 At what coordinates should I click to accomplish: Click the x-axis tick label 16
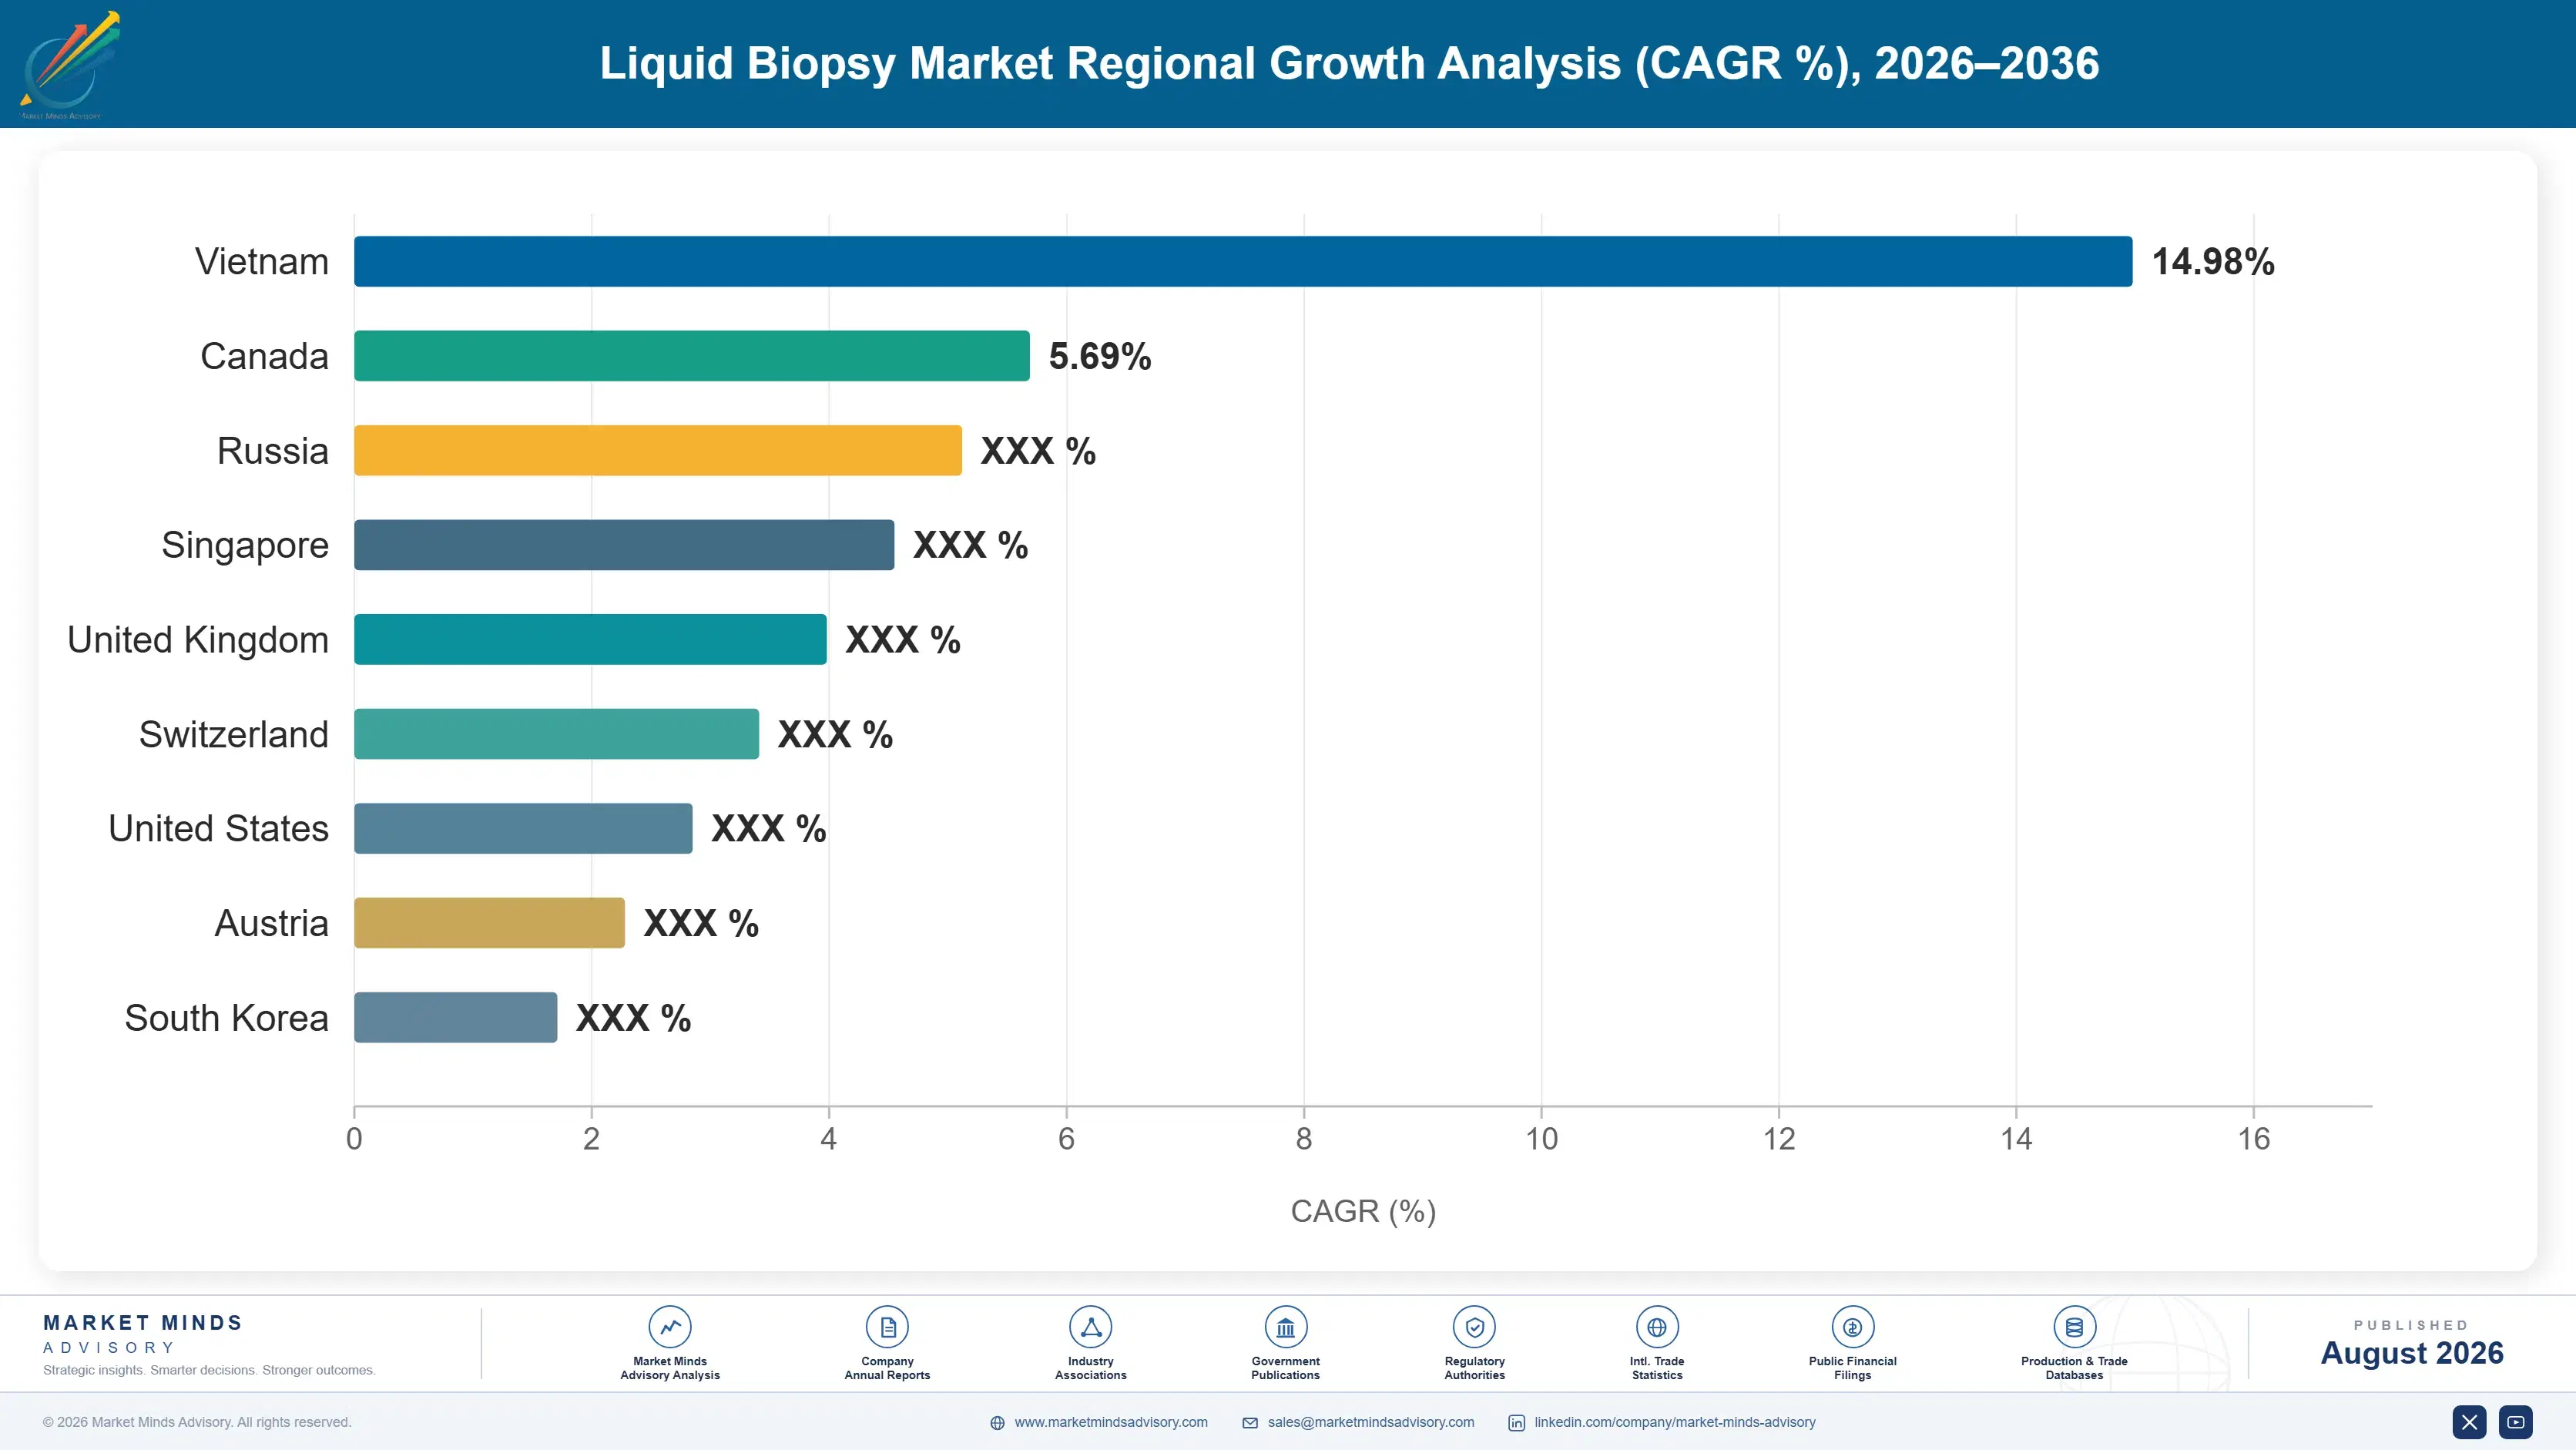[x=2254, y=1138]
